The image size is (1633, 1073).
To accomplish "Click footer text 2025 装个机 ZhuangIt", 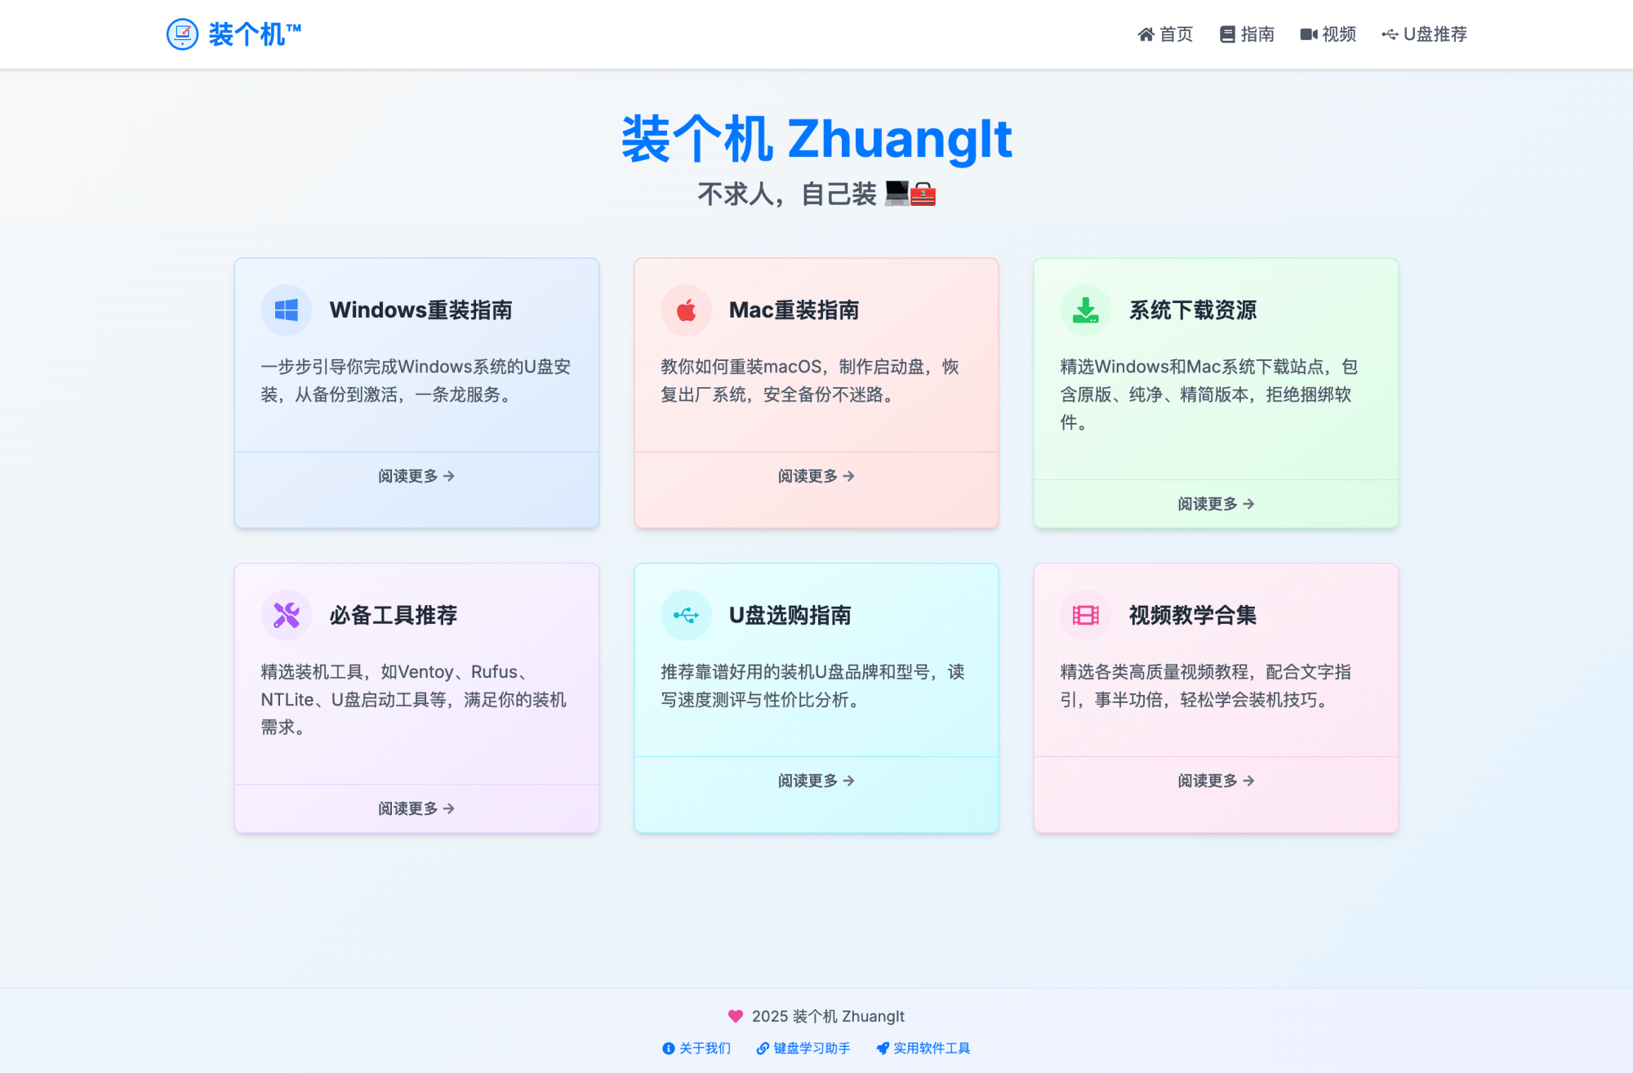I will [828, 1017].
